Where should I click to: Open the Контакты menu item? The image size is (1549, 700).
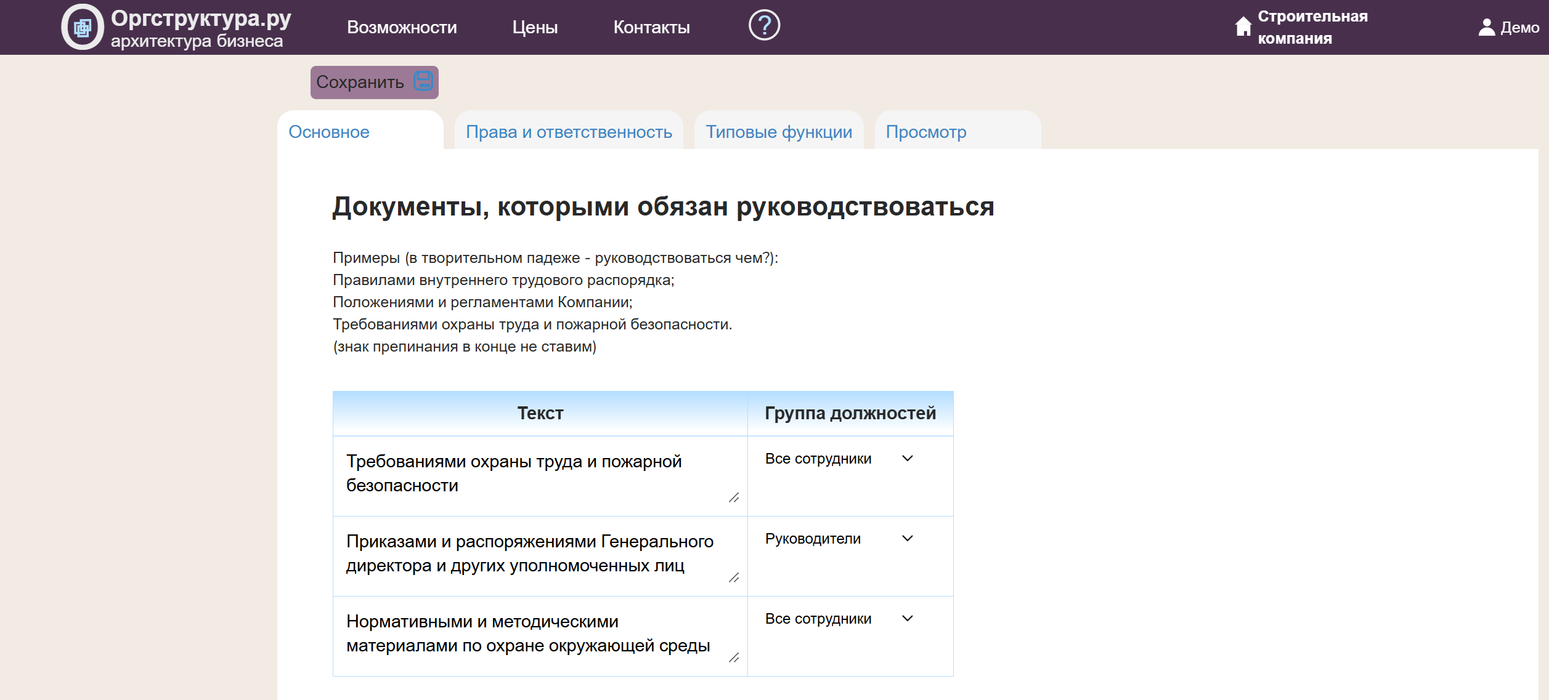pos(651,27)
